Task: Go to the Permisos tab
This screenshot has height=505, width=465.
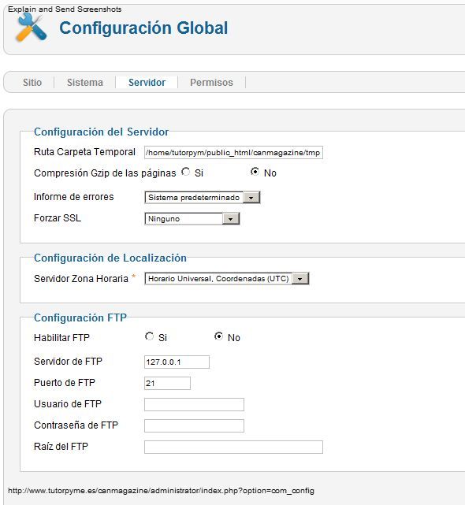Action: (211, 83)
